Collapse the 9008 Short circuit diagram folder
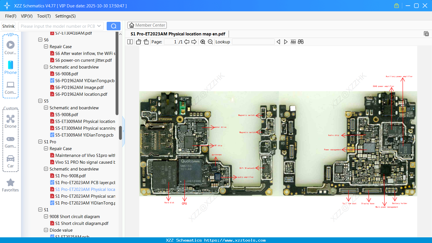Screen dimensions: 432x243 (46, 217)
